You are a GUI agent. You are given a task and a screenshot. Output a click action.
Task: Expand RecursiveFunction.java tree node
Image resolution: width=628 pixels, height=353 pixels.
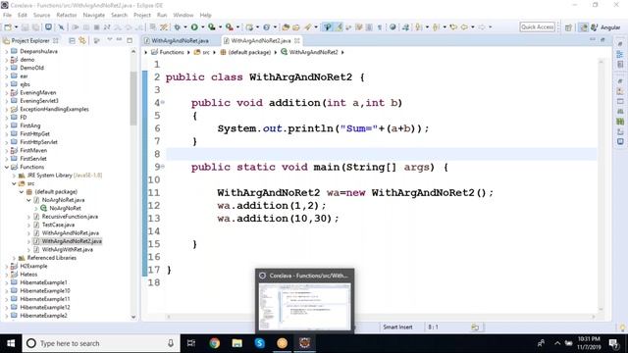point(28,217)
